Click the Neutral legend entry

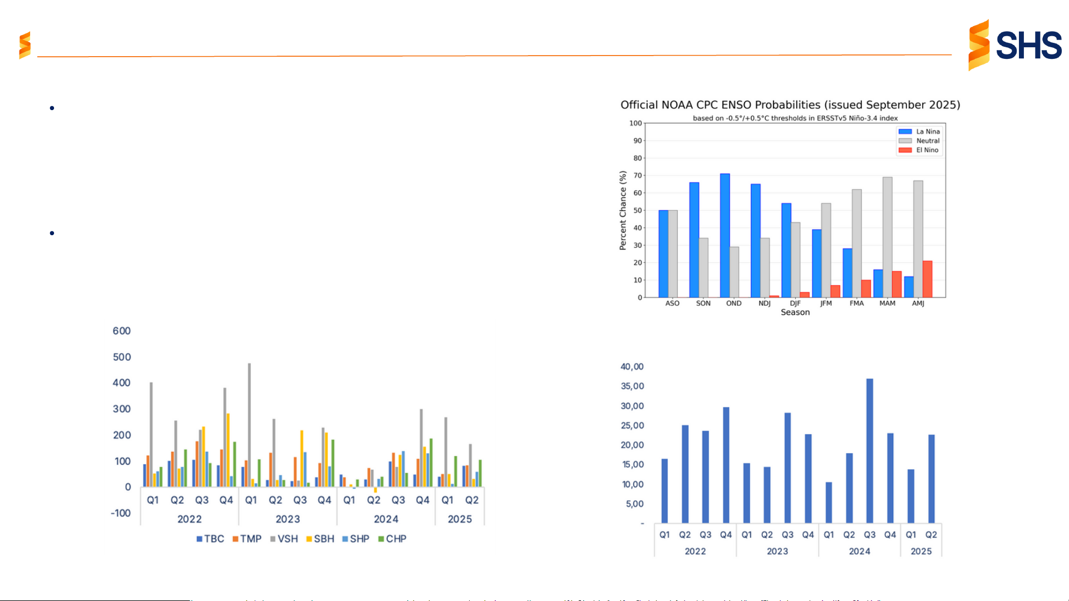click(927, 141)
